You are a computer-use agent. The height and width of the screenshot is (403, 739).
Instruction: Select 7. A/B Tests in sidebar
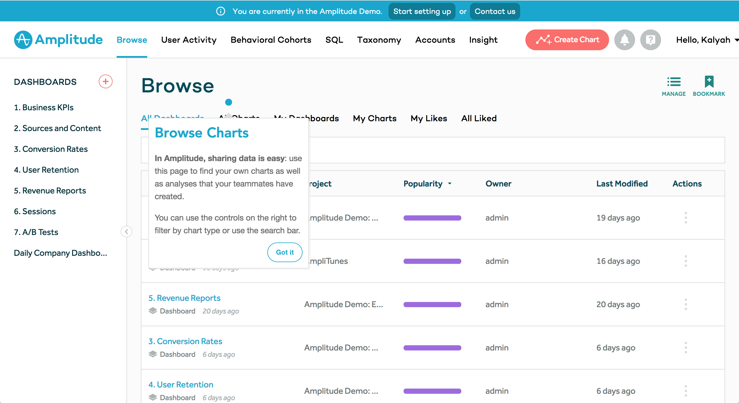click(x=36, y=232)
